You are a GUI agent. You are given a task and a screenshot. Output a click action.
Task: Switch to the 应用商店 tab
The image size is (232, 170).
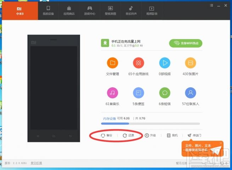click(x=69, y=11)
